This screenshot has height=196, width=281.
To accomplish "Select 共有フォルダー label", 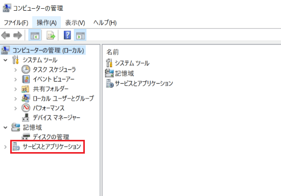I will click(x=51, y=89).
